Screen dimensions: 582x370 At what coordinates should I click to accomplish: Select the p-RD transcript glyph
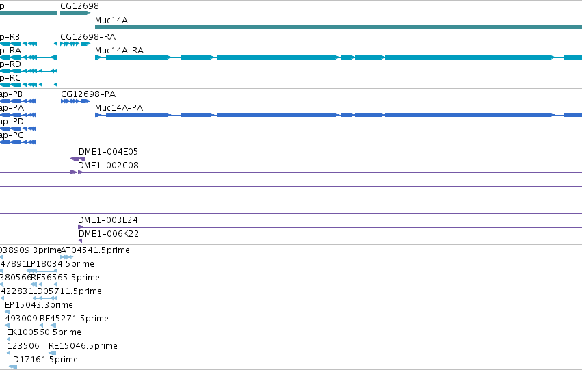pos(29,71)
